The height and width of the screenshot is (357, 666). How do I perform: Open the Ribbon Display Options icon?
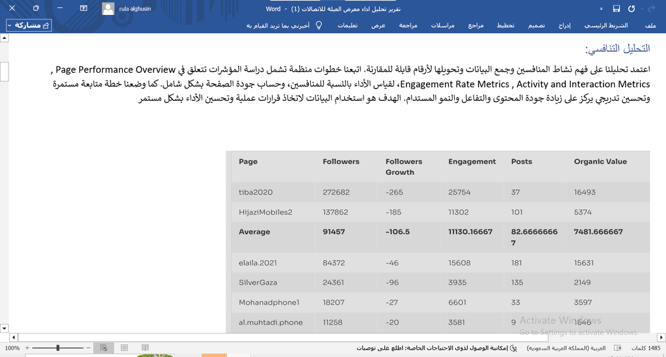(x=84, y=8)
